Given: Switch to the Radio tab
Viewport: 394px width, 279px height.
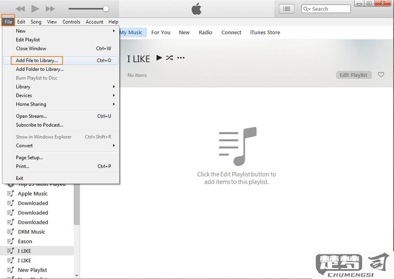Looking at the screenshot, I should click(x=205, y=32).
